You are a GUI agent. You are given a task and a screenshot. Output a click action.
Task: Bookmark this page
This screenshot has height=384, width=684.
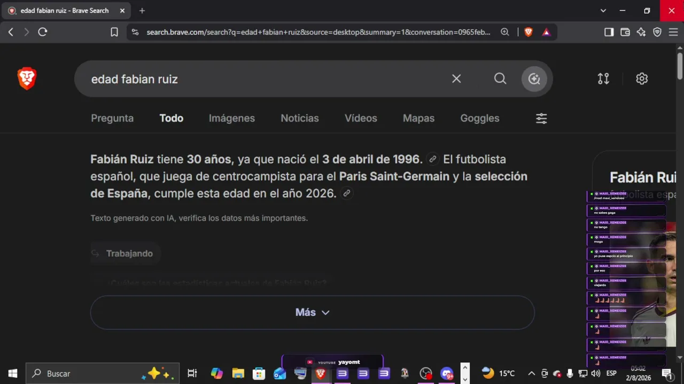pos(114,32)
